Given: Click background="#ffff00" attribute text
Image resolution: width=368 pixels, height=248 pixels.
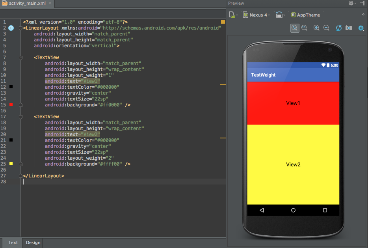Looking at the screenshot, I should click(84, 164).
